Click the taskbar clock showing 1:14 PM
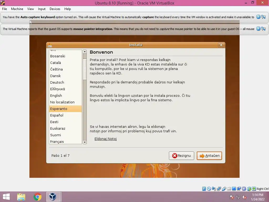This screenshot has height=202, width=269. pos(258,197)
